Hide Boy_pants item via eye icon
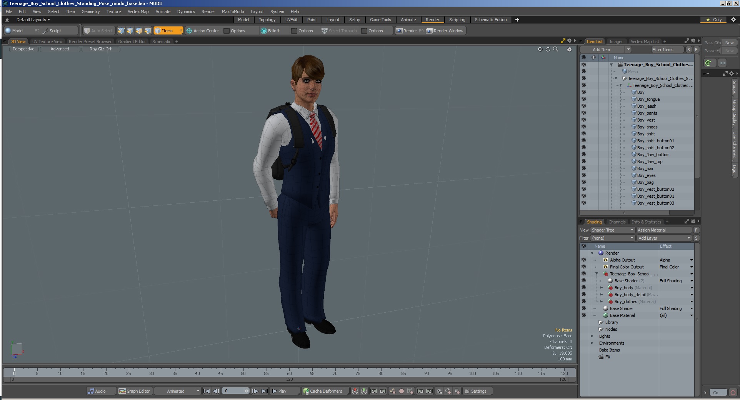Image resolution: width=740 pixels, height=400 pixels. pyautogui.click(x=583, y=113)
